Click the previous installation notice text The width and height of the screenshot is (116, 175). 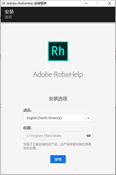click(x=57, y=146)
